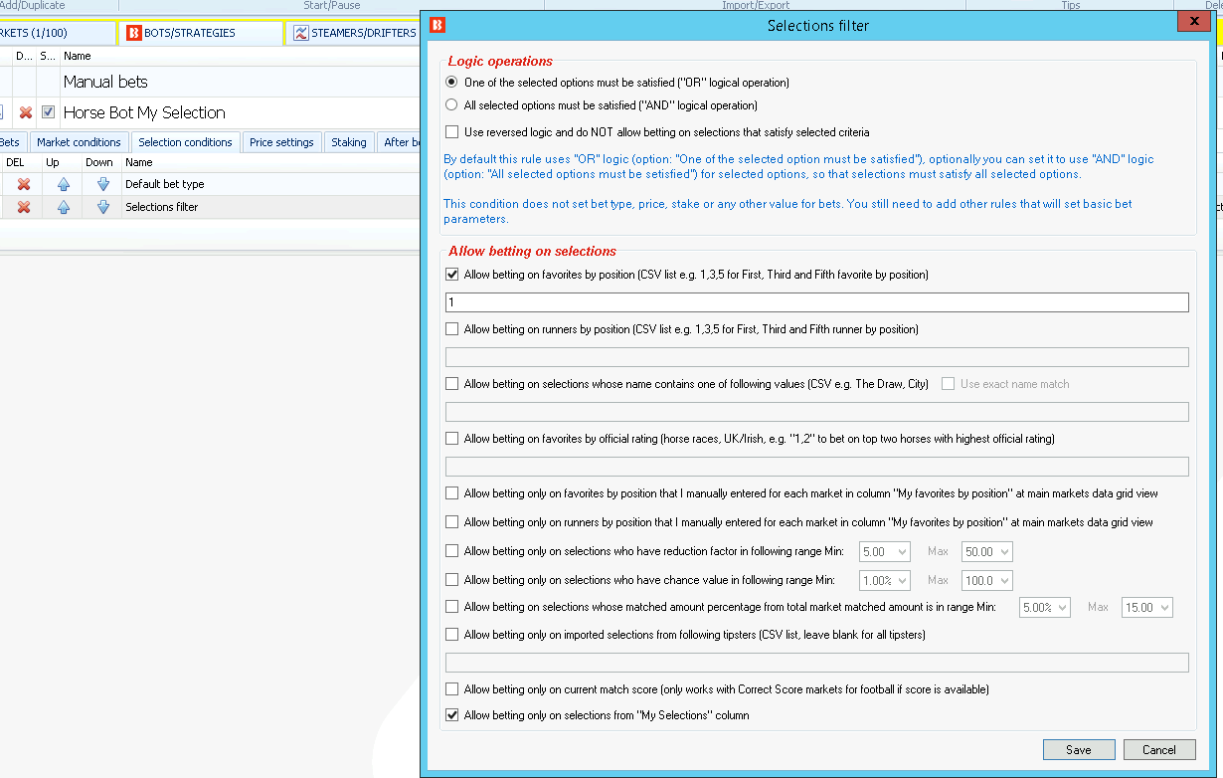This screenshot has height=778, width=1223.
Task: Enable betting on selections whose name contains values
Action: click(452, 383)
